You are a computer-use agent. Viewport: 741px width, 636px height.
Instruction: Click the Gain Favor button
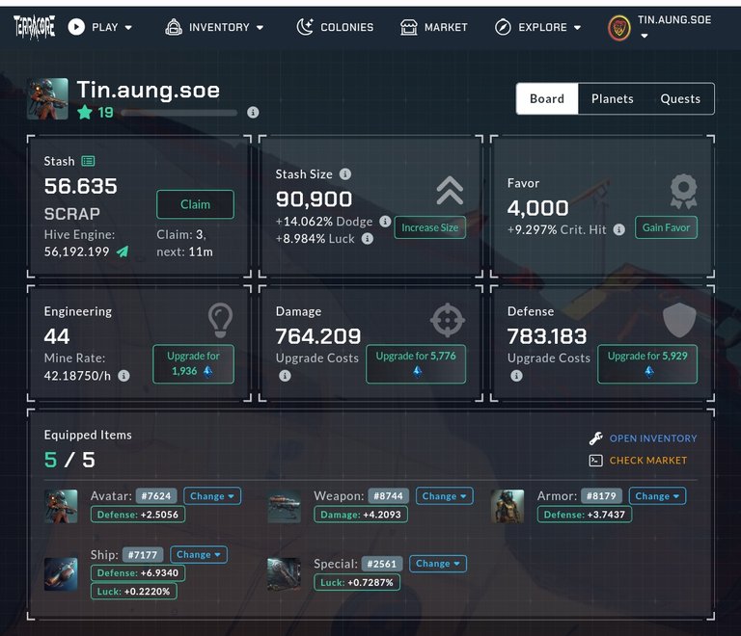click(666, 227)
